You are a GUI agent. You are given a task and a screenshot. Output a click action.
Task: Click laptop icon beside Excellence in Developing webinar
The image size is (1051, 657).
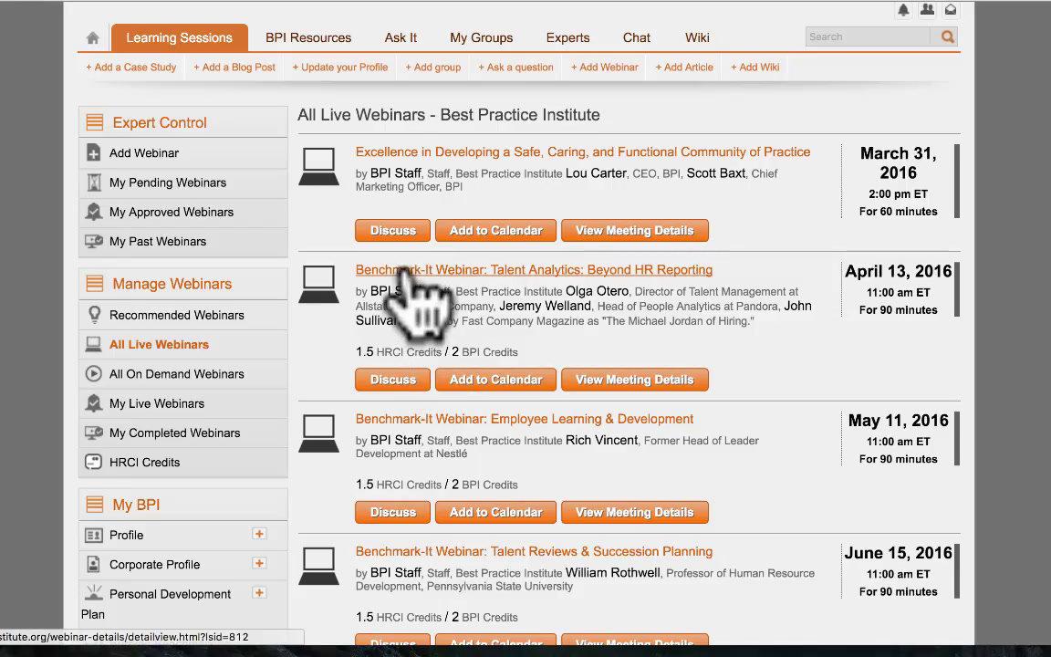pos(319,167)
